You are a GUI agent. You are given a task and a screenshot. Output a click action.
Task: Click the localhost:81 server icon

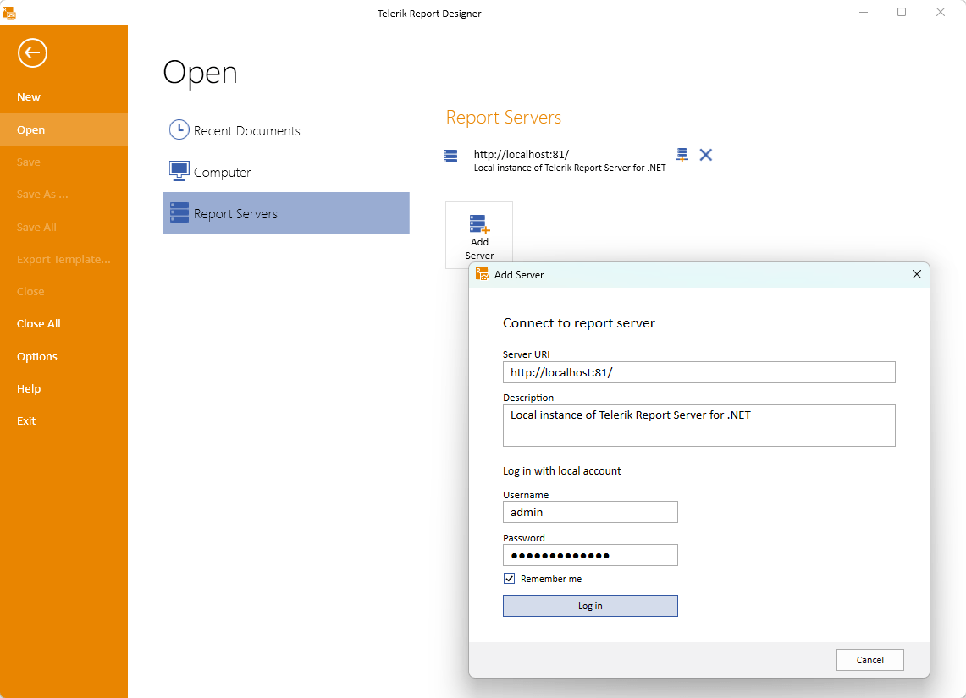coord(450,156)
